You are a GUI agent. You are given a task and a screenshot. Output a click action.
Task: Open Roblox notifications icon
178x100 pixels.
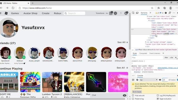click(111, 13)
